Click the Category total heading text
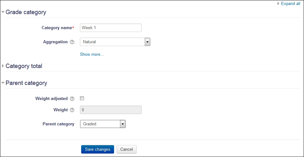The image size is (304, 157). 24,66
